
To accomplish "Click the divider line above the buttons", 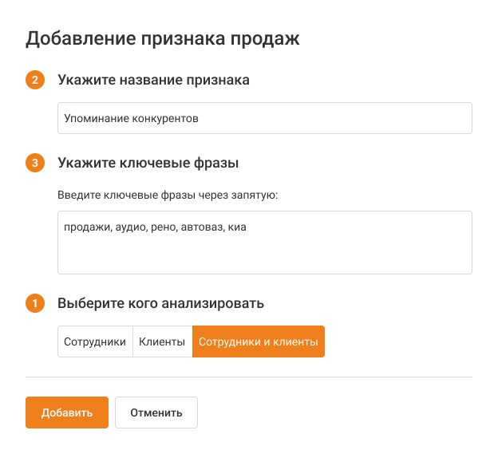I will pos(249,377).
